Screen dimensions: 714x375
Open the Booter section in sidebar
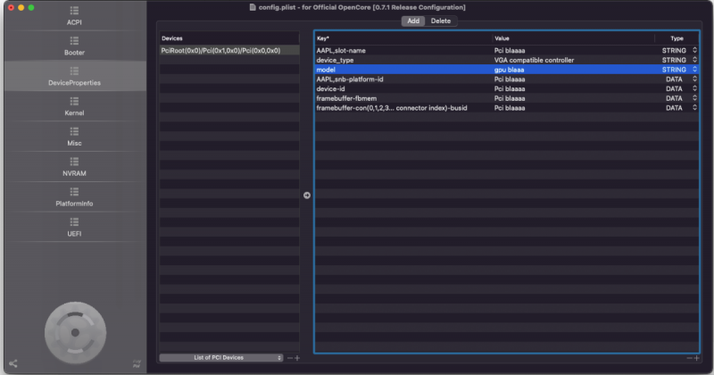tap(74, 46)
